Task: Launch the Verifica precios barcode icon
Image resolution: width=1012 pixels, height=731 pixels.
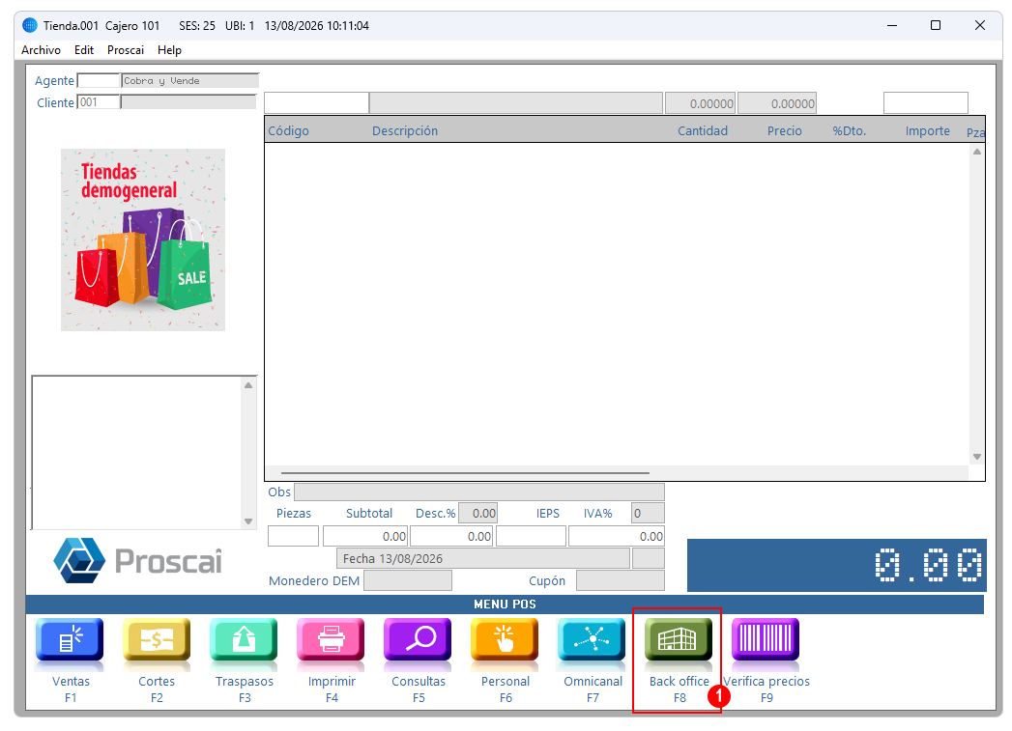Action: point(766,641)
